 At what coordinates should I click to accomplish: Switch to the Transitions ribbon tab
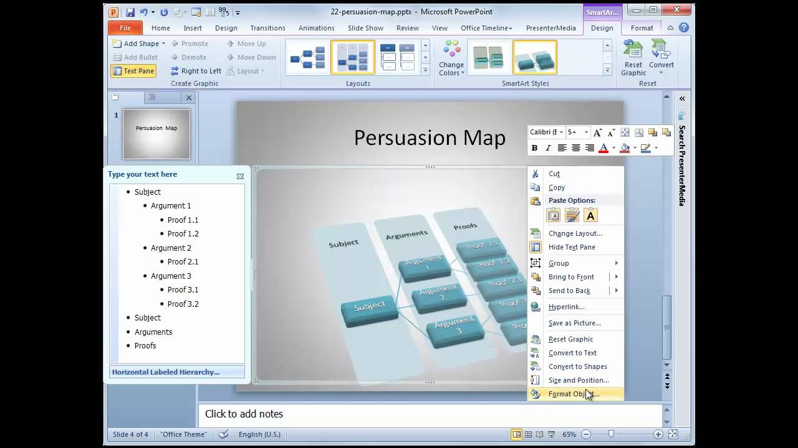[x=267, y=28]
